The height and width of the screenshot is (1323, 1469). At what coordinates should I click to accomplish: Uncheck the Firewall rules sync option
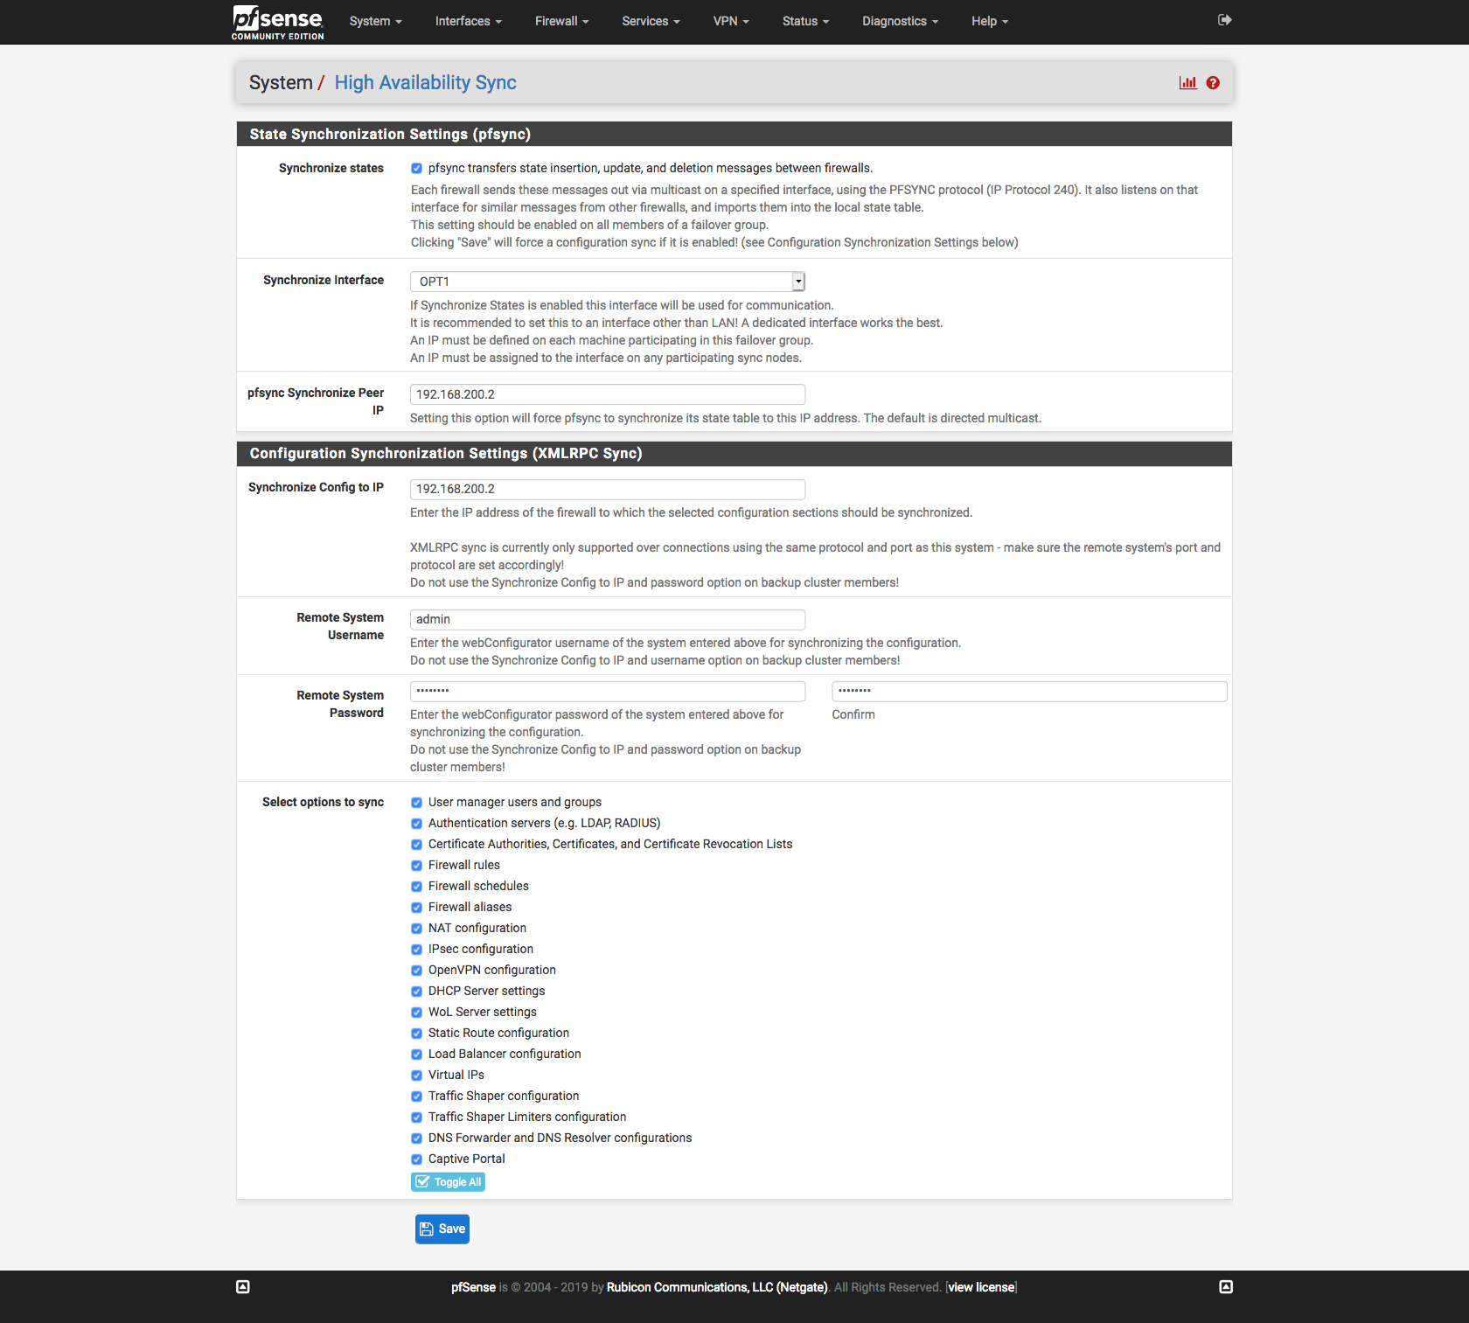pyautogui.click(x=417, y=866)
